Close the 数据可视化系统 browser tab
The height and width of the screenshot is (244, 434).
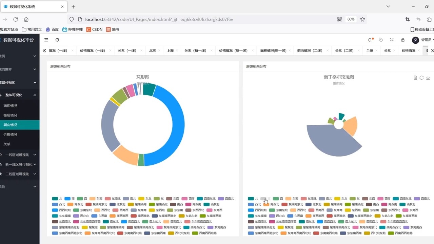click(x=62, y=7)
